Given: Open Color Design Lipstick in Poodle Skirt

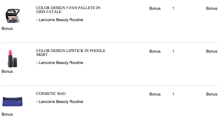Looking at the screenshot, I should tap(71, 53).
